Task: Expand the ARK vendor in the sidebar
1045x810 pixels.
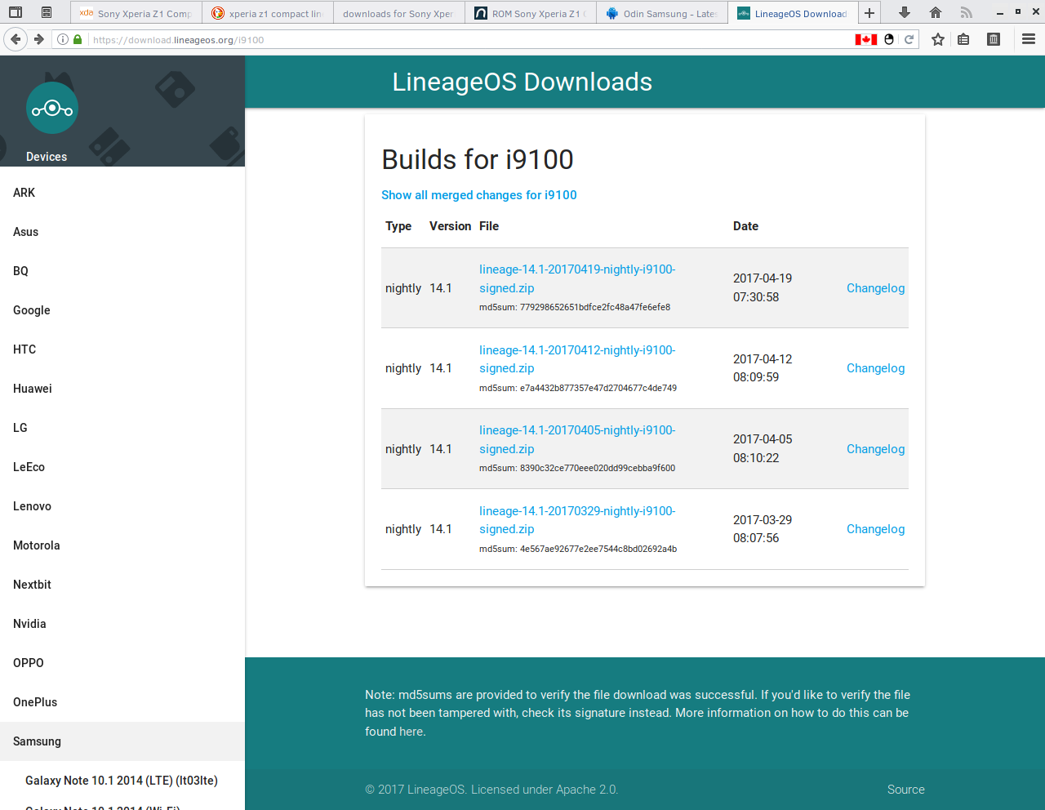Action: click(122, 193)
